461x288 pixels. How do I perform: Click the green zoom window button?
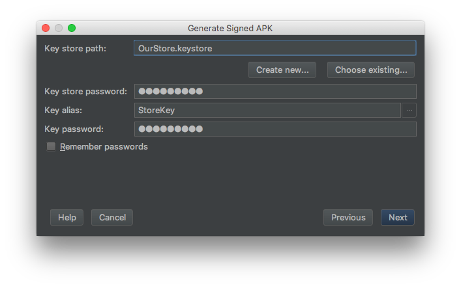(x=72, y=28)
